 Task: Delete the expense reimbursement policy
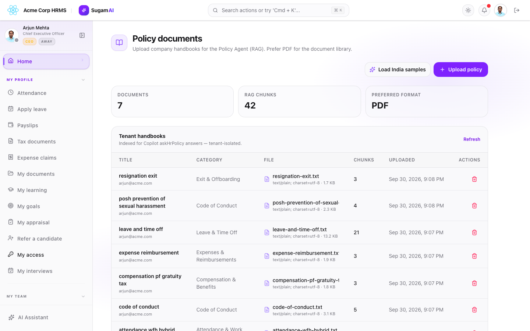[x=474, y=256]
